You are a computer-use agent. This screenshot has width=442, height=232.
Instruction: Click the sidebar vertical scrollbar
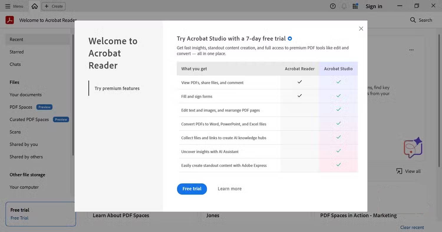pyautogui.click(x=73, y=95)
